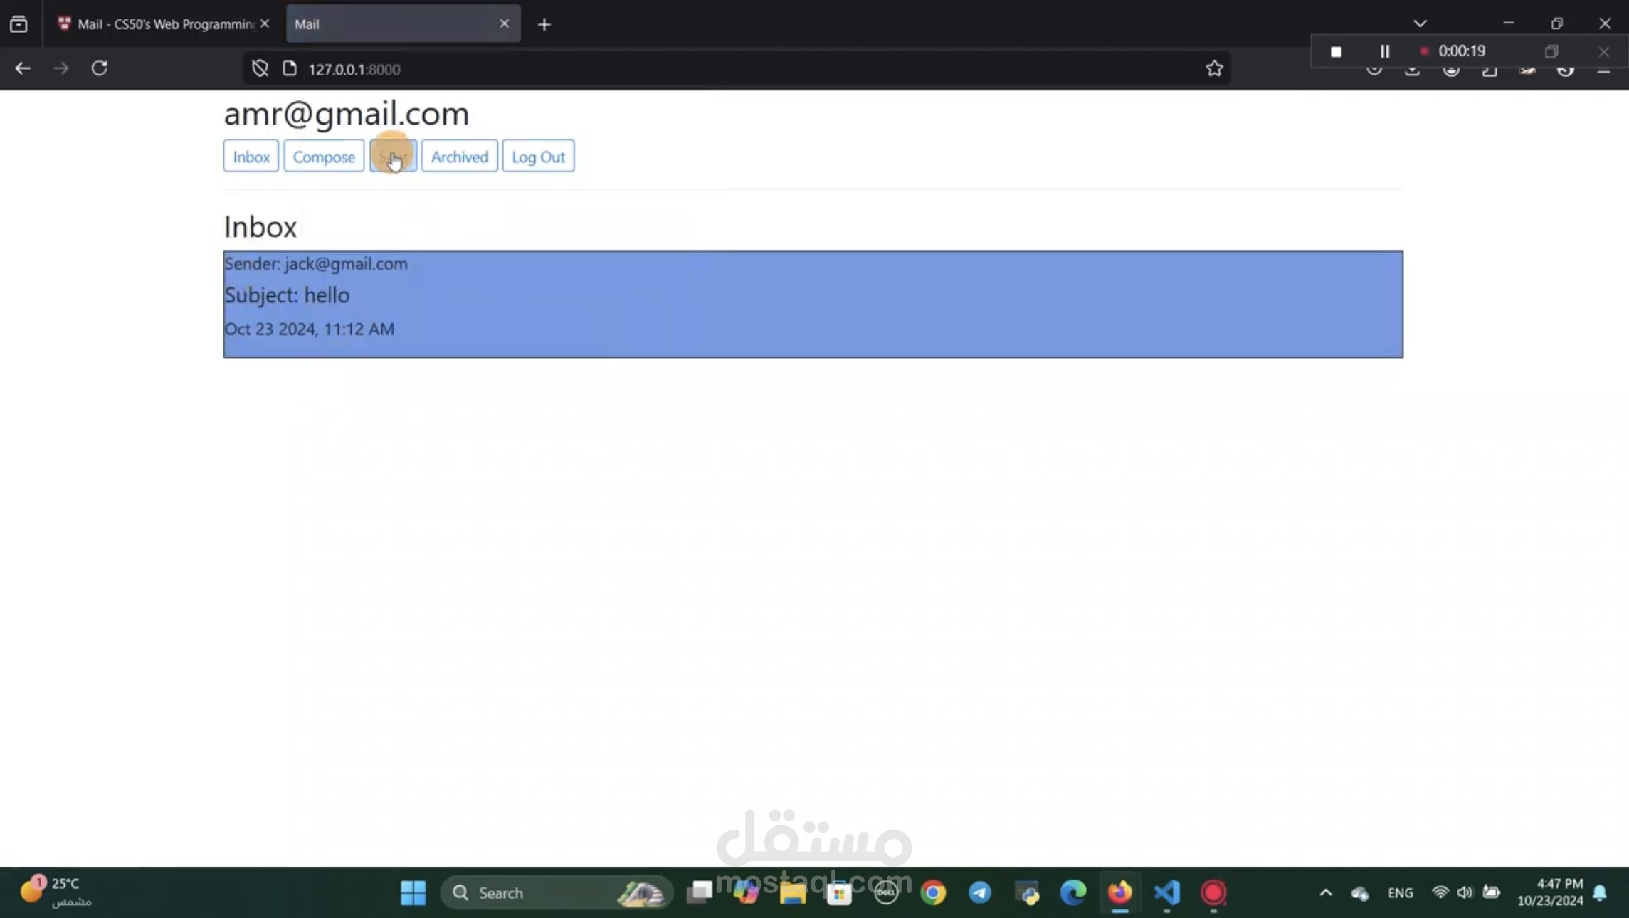This screenshot has width=1629, height=918.
Task: Click the Inbox navigation button
Action: point(251,157)
